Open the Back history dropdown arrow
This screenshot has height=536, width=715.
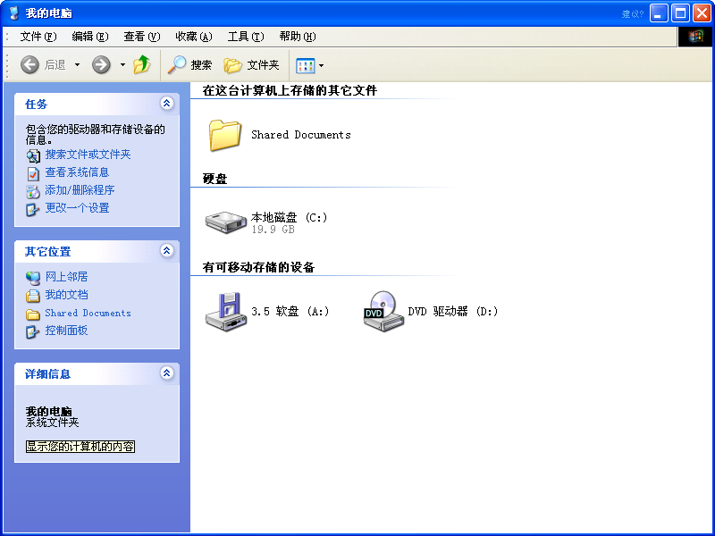click(x=77, y=64)
